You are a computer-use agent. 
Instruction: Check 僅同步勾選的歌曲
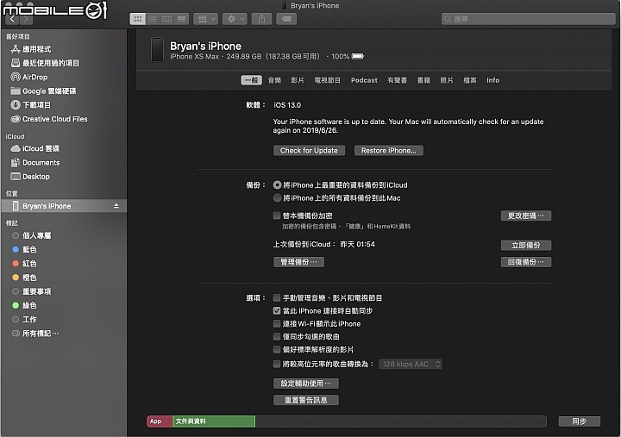tap(277, 337)
